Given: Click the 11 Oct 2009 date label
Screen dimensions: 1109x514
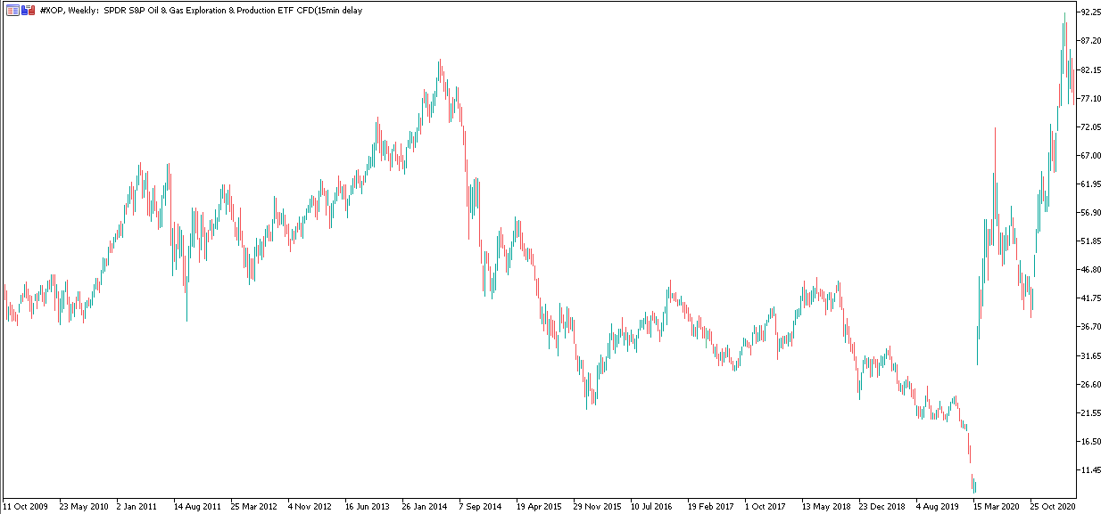Looking at the screenshot, I should pyautogui.click(x=26, y=506).
